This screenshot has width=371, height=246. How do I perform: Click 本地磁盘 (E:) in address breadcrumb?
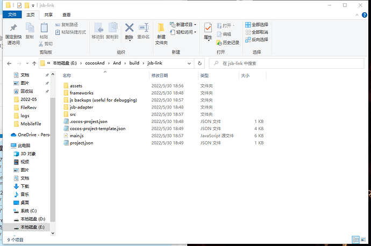point(65,63)
